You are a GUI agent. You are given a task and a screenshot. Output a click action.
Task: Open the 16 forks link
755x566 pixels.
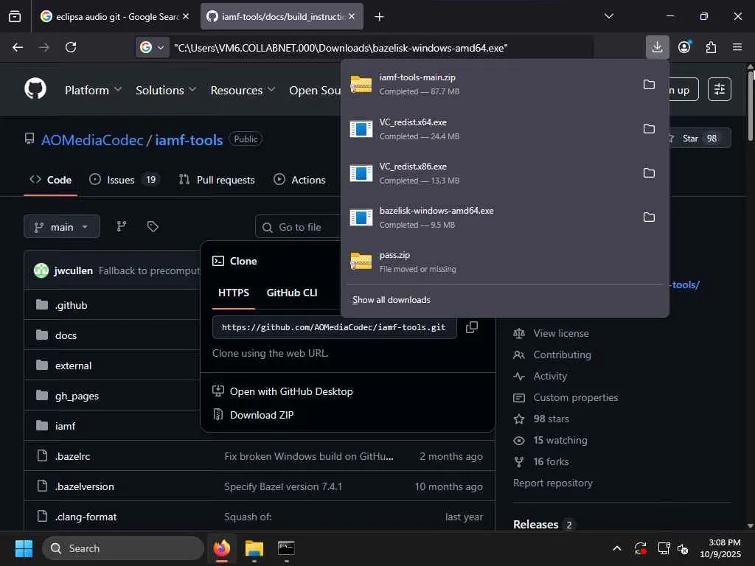[551, 461]
